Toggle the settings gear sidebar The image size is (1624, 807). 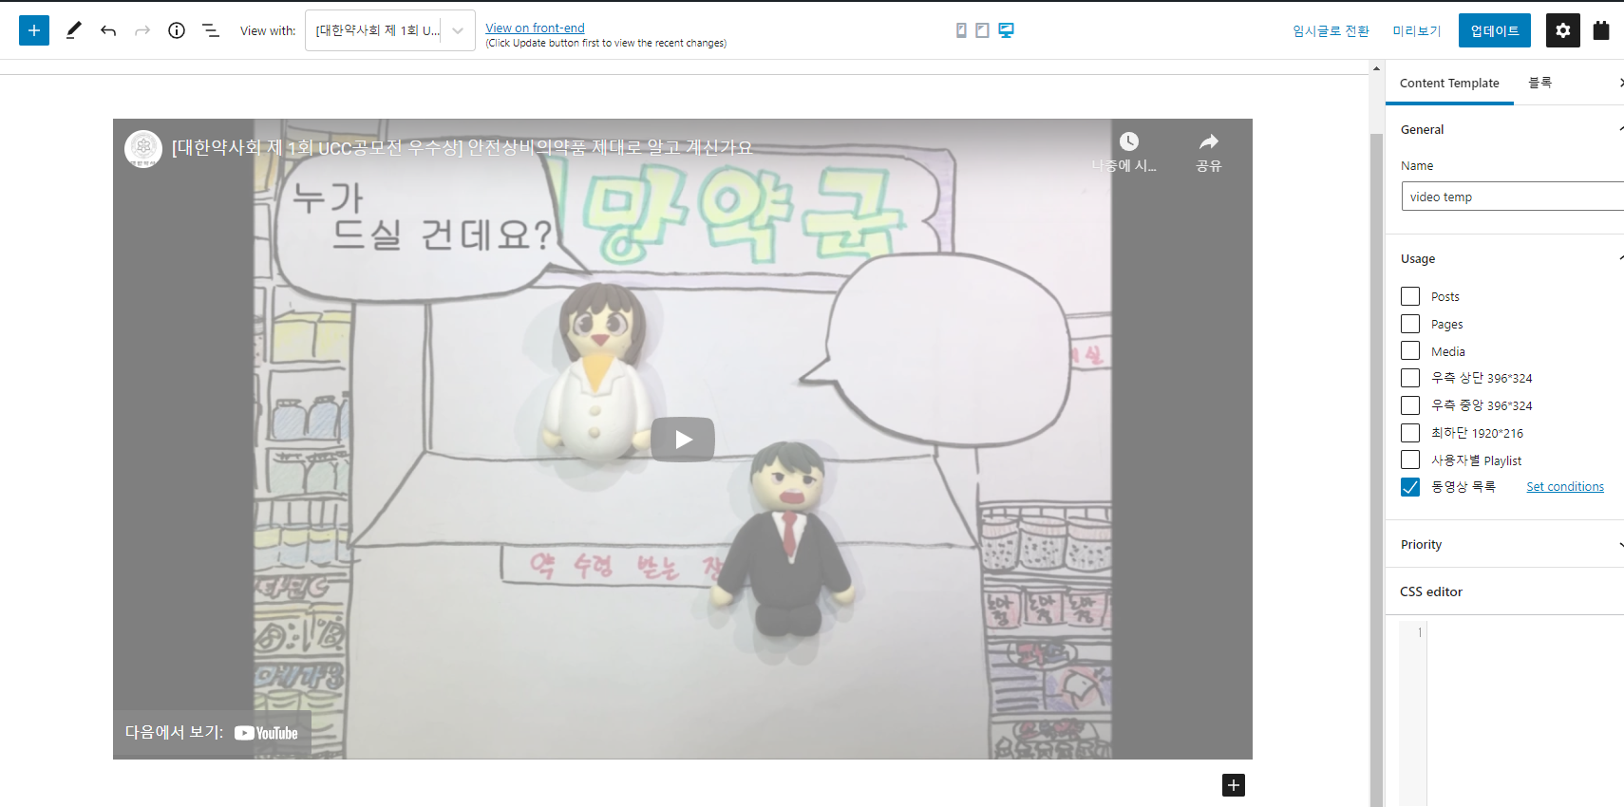[x=1563, y=30]
